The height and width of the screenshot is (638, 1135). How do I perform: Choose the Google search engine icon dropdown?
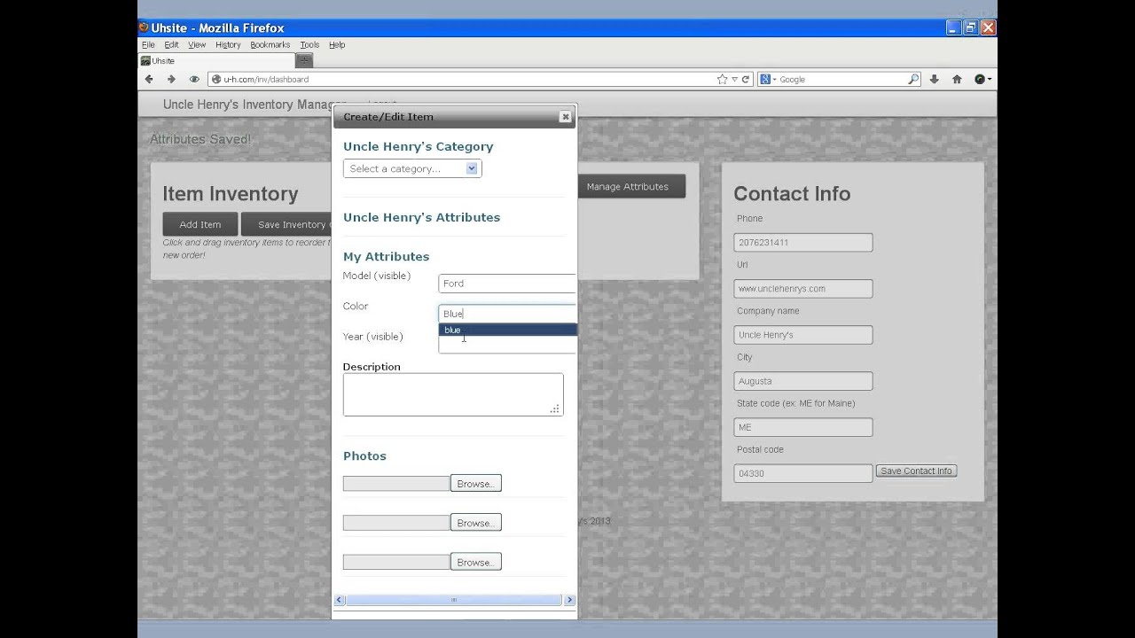pyautogui.click(x=768, y=79)
